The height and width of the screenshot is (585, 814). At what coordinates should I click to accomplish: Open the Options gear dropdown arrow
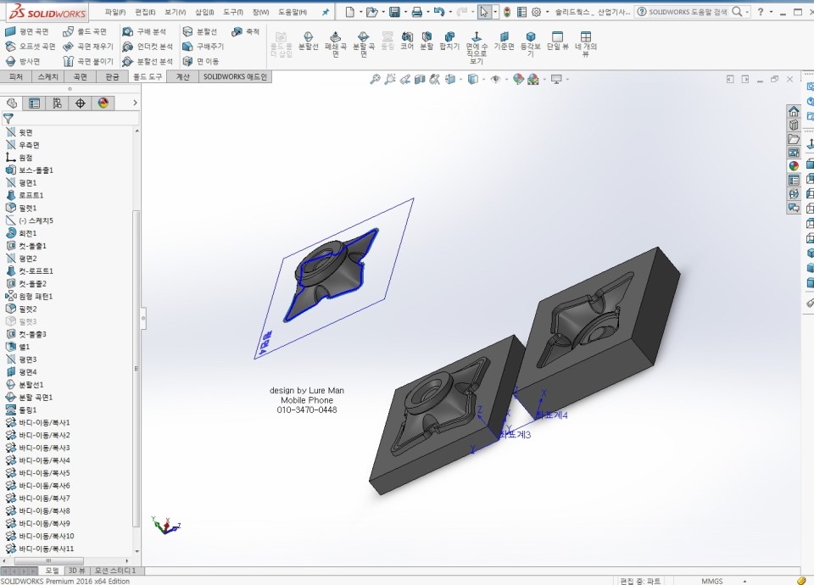tap(547, 11)
